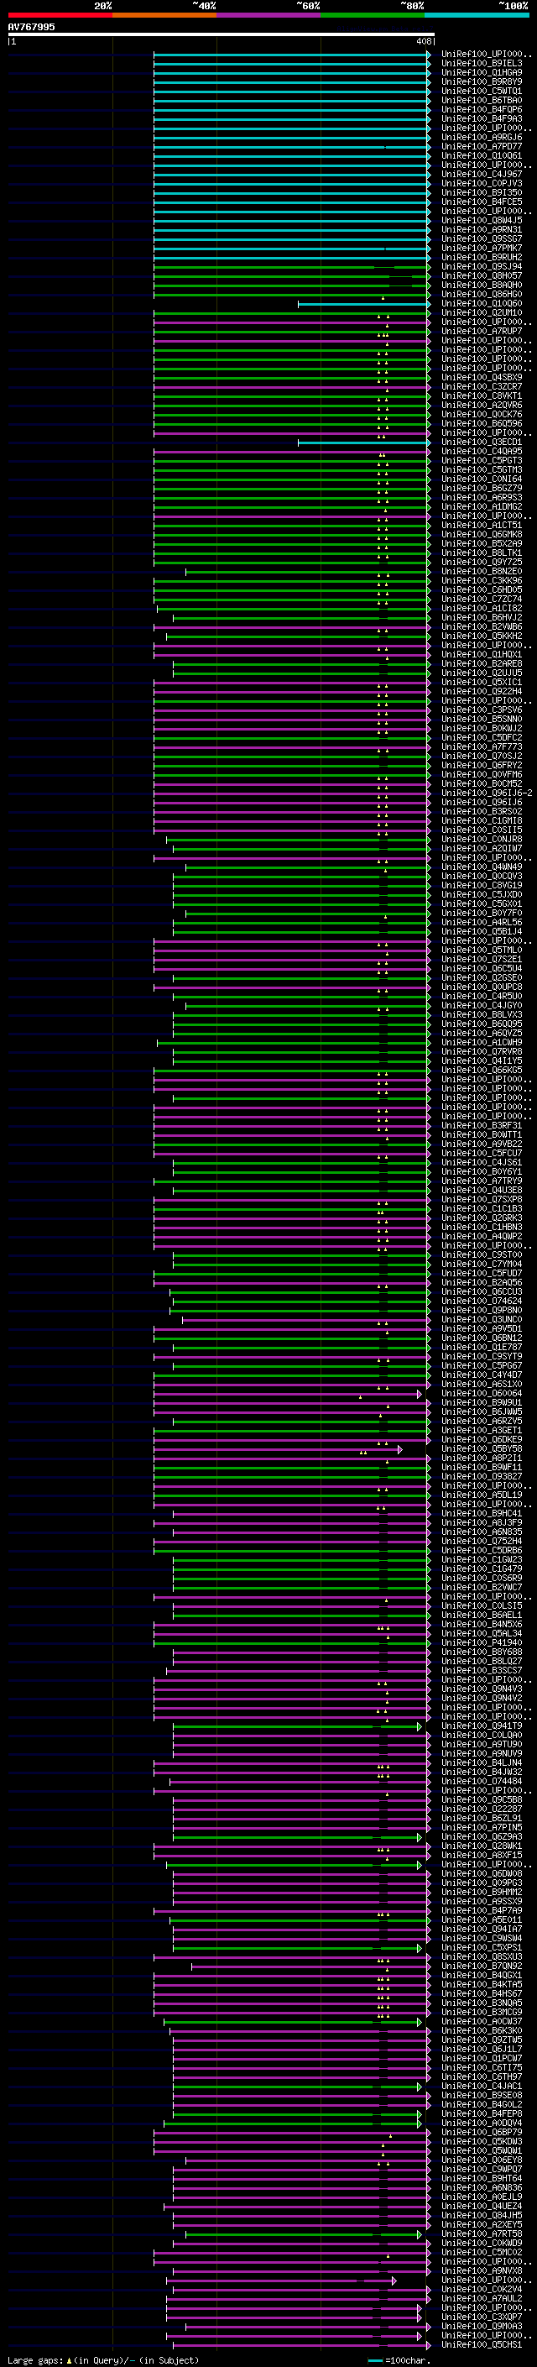Select the UniRef100_C4J967 label
This screenshot has height=2367, width=537.
(481, 174)
